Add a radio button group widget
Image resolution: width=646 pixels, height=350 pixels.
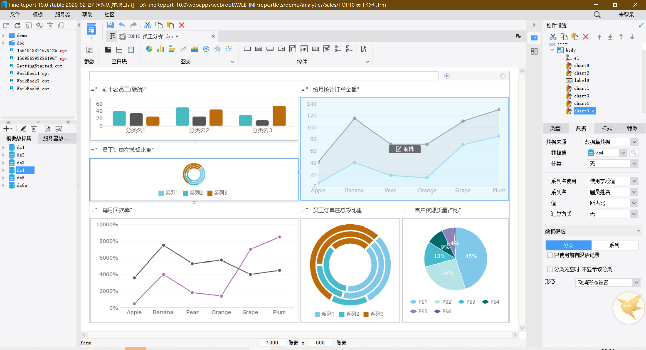[338, 49]
